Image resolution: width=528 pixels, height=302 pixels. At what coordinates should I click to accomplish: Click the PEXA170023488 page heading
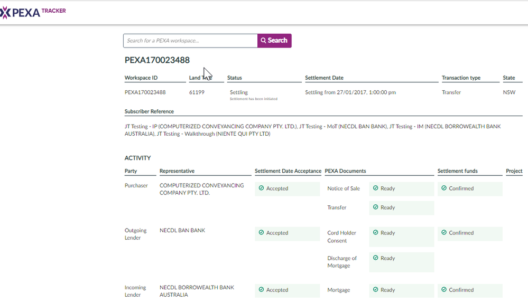[157, 60]
